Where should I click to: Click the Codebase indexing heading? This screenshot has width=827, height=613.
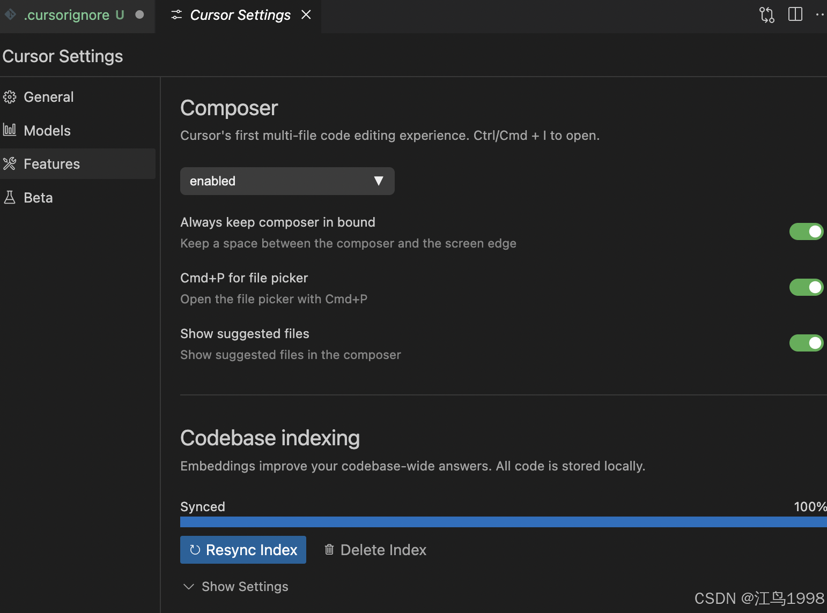coord(270,438)
